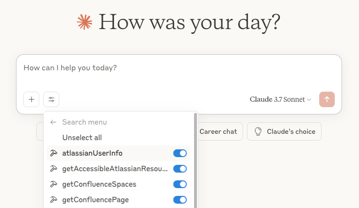Disable the atlassianUserInfo toggle
Viewport: 359px width, 208px height.
pos(180,153)
